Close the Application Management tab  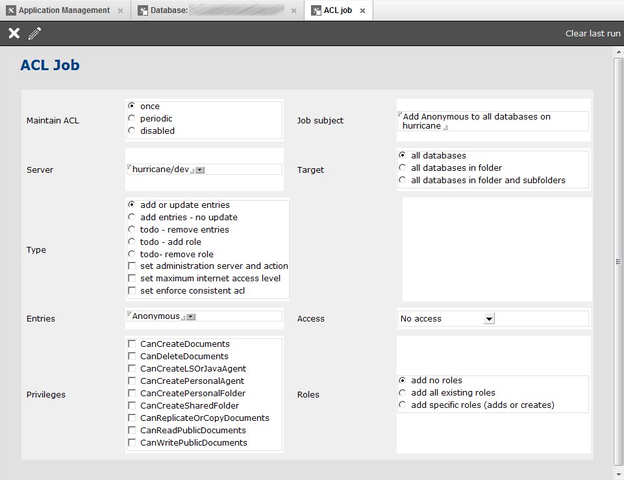pos(120,11)
